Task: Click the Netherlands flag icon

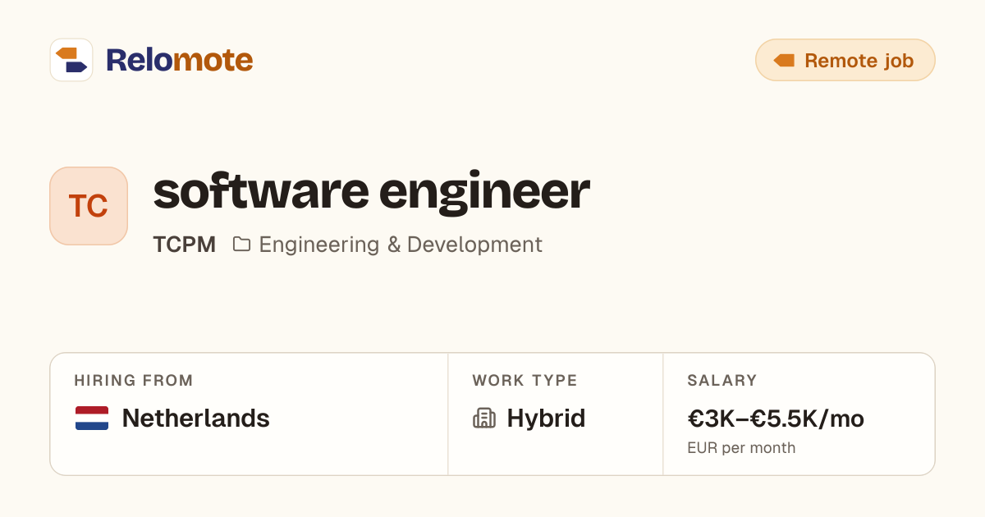Action: tap(92, 419)
